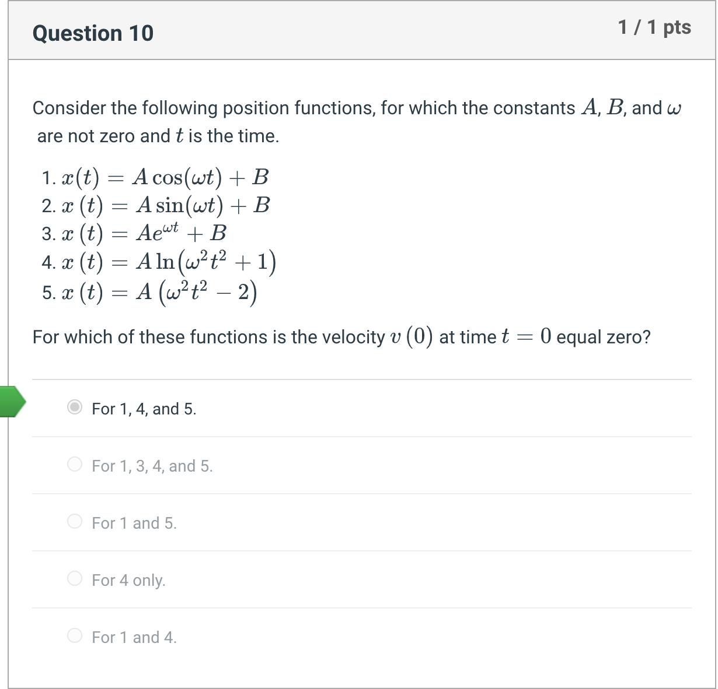
Task: Click the currently selected answer text
Action: coord(144,409)
